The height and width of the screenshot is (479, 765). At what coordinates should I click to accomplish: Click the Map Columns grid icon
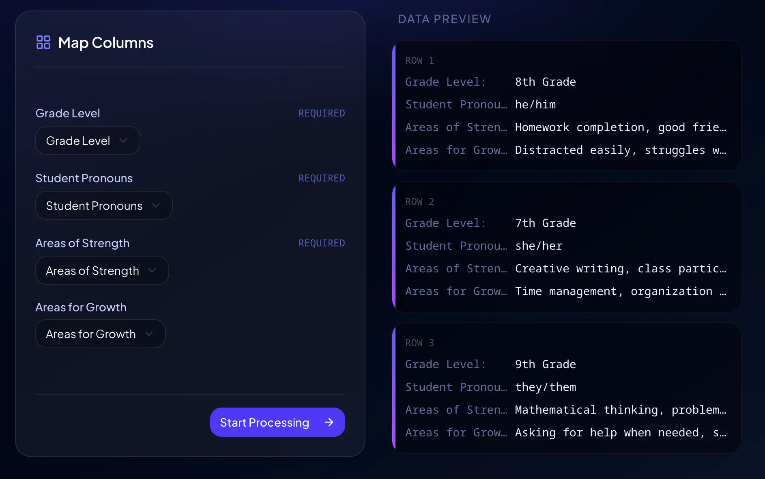point(43,42)
